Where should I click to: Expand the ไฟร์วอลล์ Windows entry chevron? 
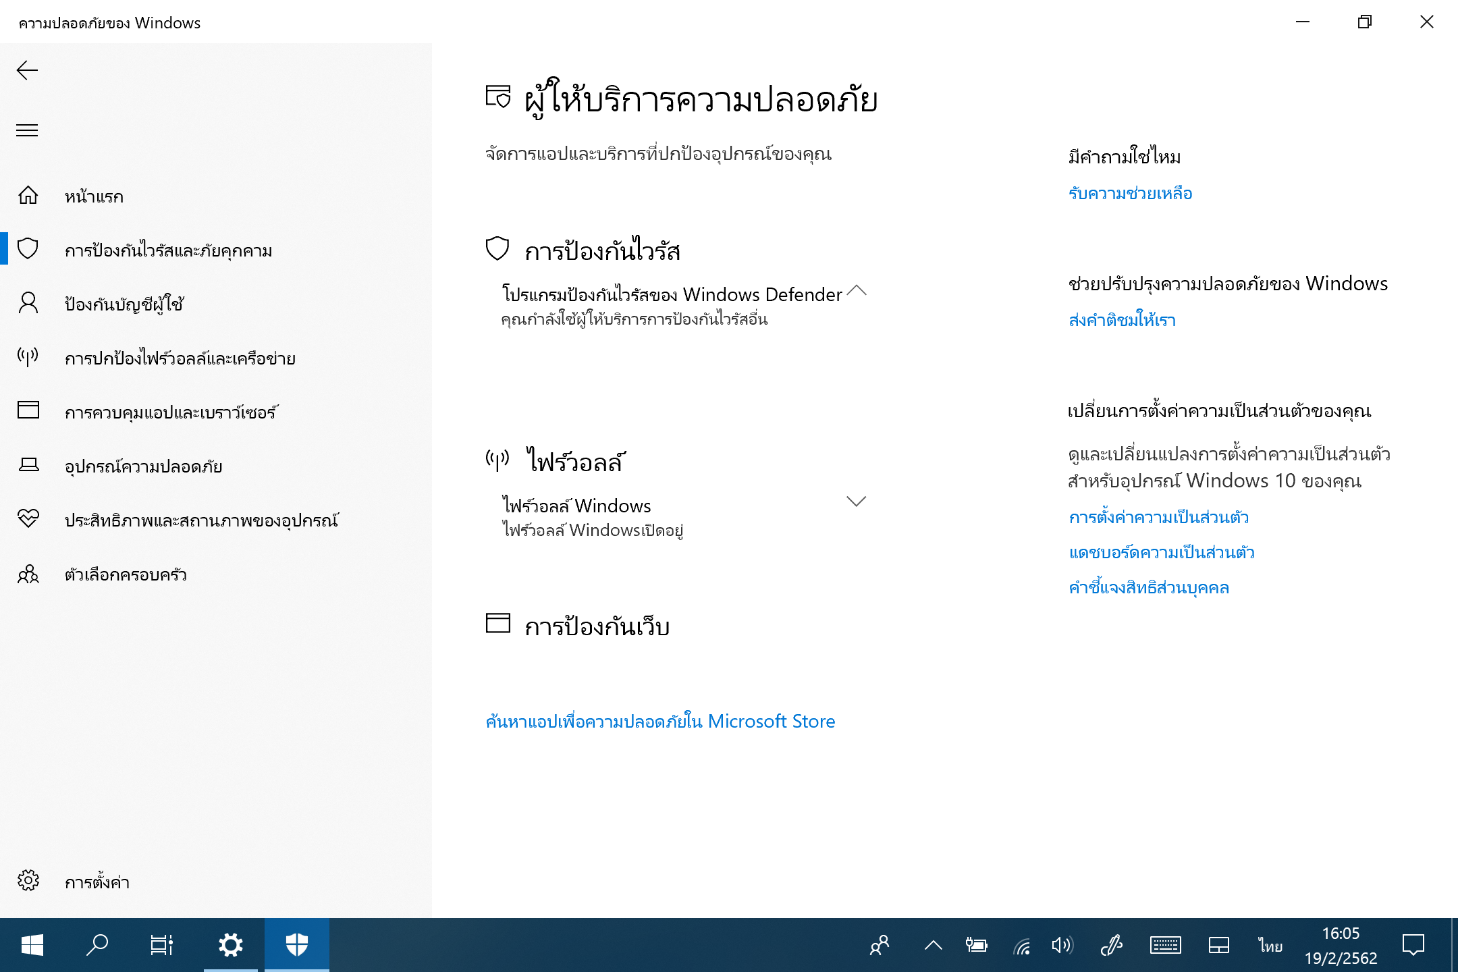coord(856,502)
